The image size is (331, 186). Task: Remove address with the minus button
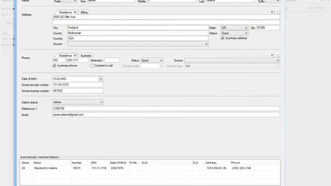click(x=277, y=12)
